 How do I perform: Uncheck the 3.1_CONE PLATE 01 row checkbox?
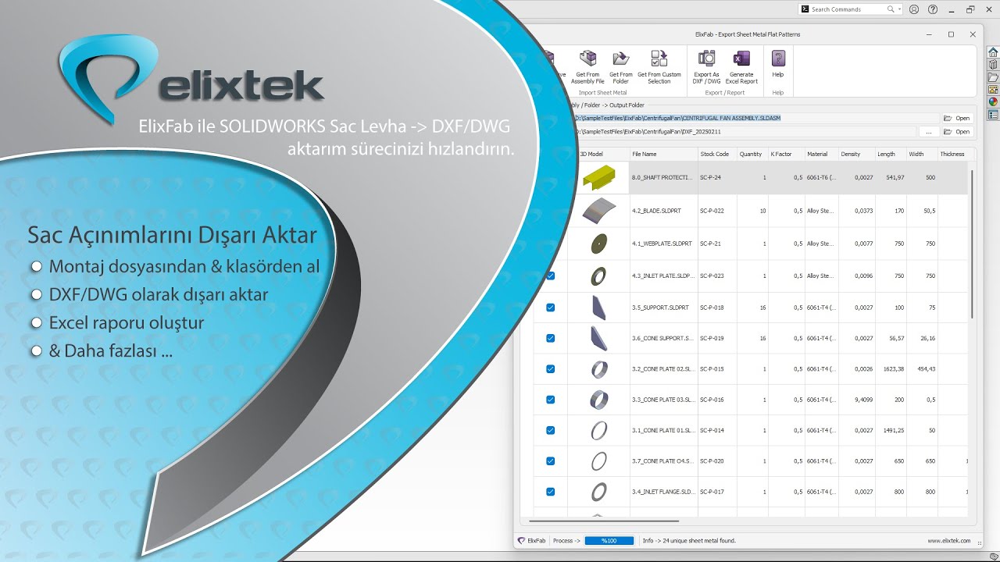click(x=550, y=430)
